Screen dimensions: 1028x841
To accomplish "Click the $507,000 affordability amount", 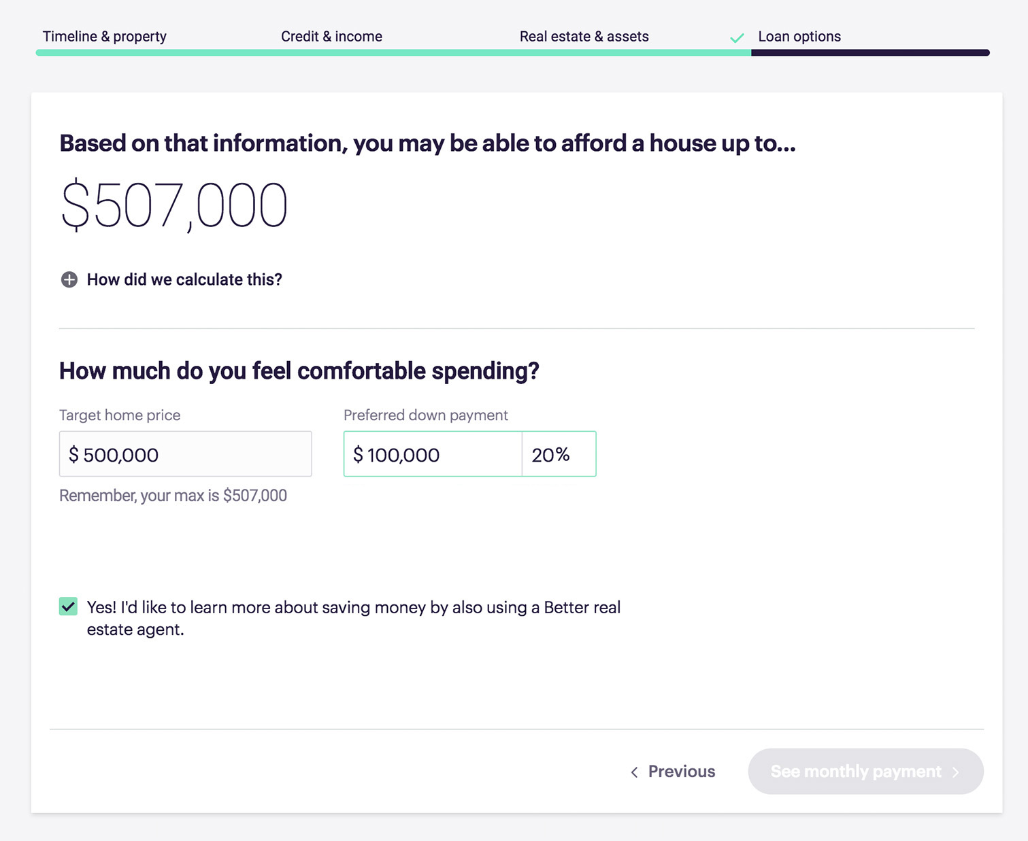I will click(174, 205).
